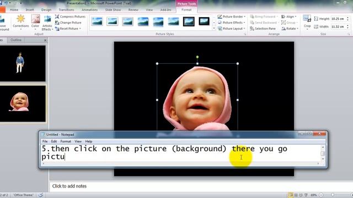The image size is (353, 198).
Task: Switch to the Format ribbon tab
Action: (x=186, y=10)
